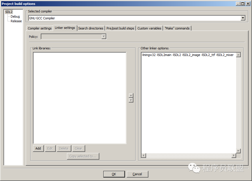Select the SDL2 project tree item
This screenshot has height=181, width=252.
9,12
